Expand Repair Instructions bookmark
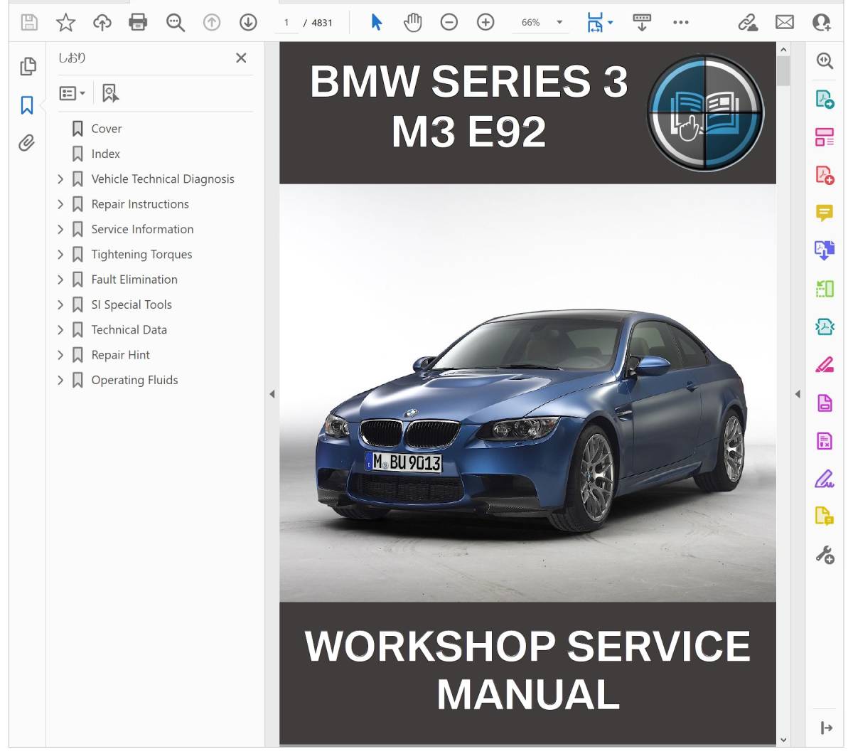853x754 pixels. (60, 204)
